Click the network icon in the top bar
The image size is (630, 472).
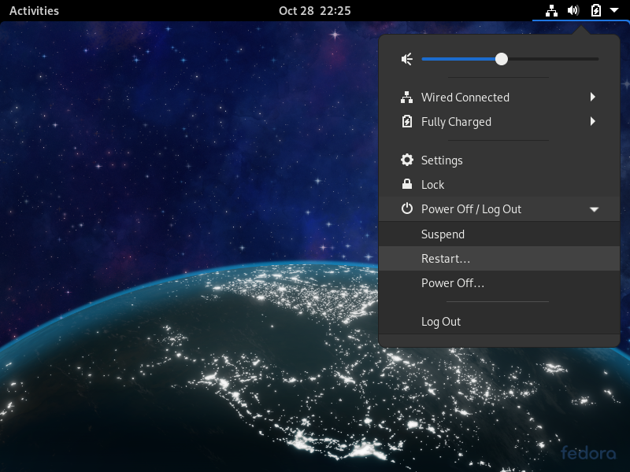[x=551, y=10]
